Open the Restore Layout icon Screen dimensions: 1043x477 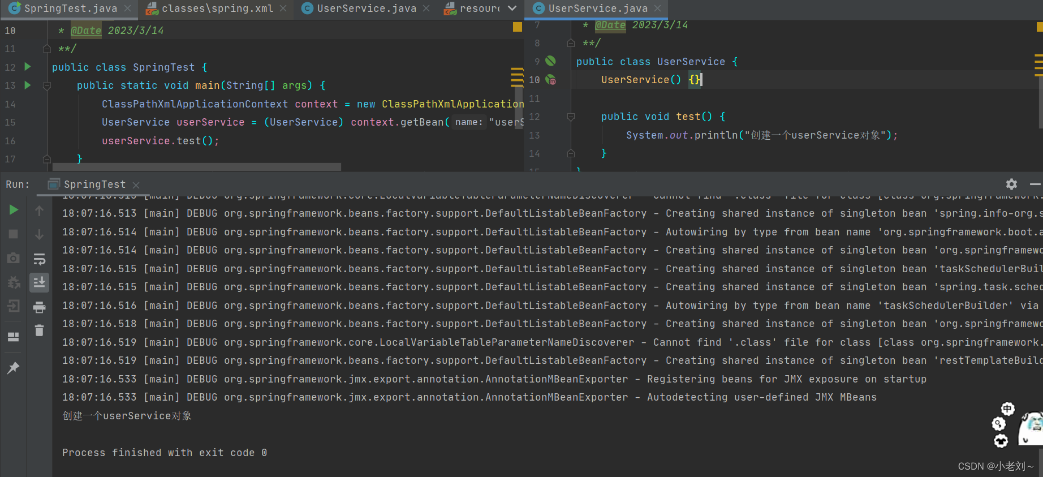click(14, 337)
